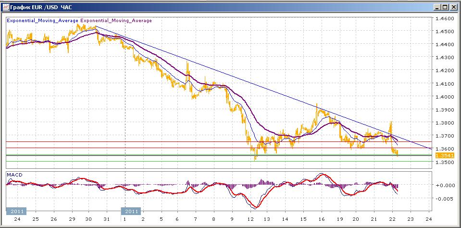This screenshot has height=228, width=461.
Task: Select the purple Exponential_Moving_Average label
Action: tap(116, 21)
